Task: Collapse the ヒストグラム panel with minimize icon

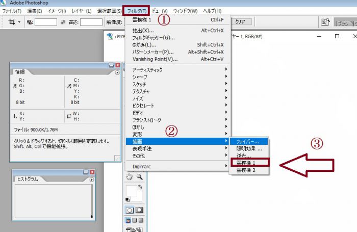Action: pos(86,172)
